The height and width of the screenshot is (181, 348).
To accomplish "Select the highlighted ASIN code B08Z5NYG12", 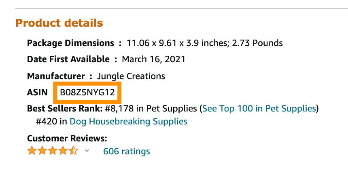I will (87, 93).
